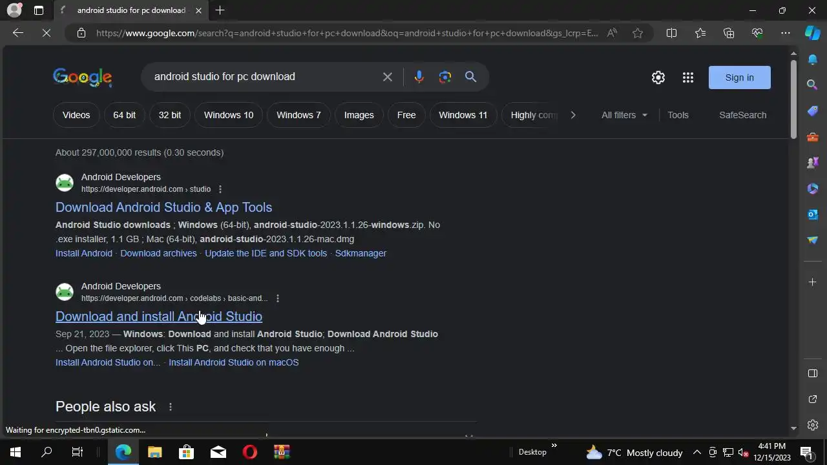This screenshot has height=465, width=827.
Task: Open Read aloud in address bar
Action: tap(612, 33)
